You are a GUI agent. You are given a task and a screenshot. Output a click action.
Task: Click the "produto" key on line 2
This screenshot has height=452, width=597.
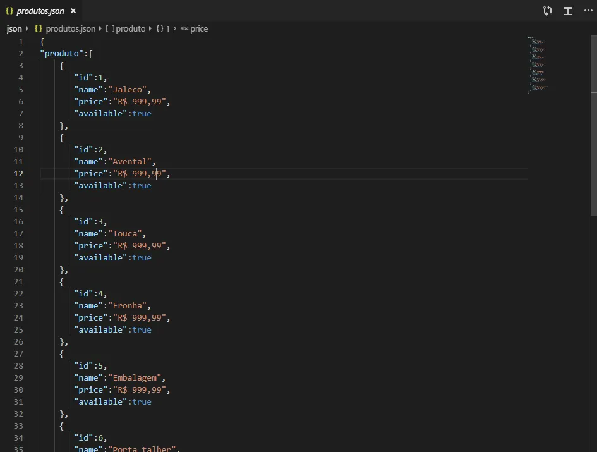(x=62, y=54)
